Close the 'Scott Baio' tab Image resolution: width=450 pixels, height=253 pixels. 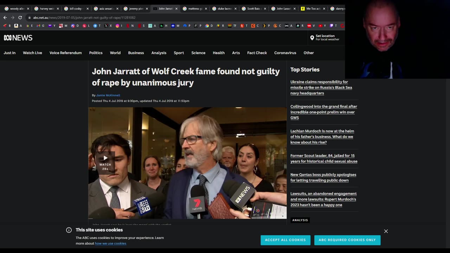(x=265, y=9)
